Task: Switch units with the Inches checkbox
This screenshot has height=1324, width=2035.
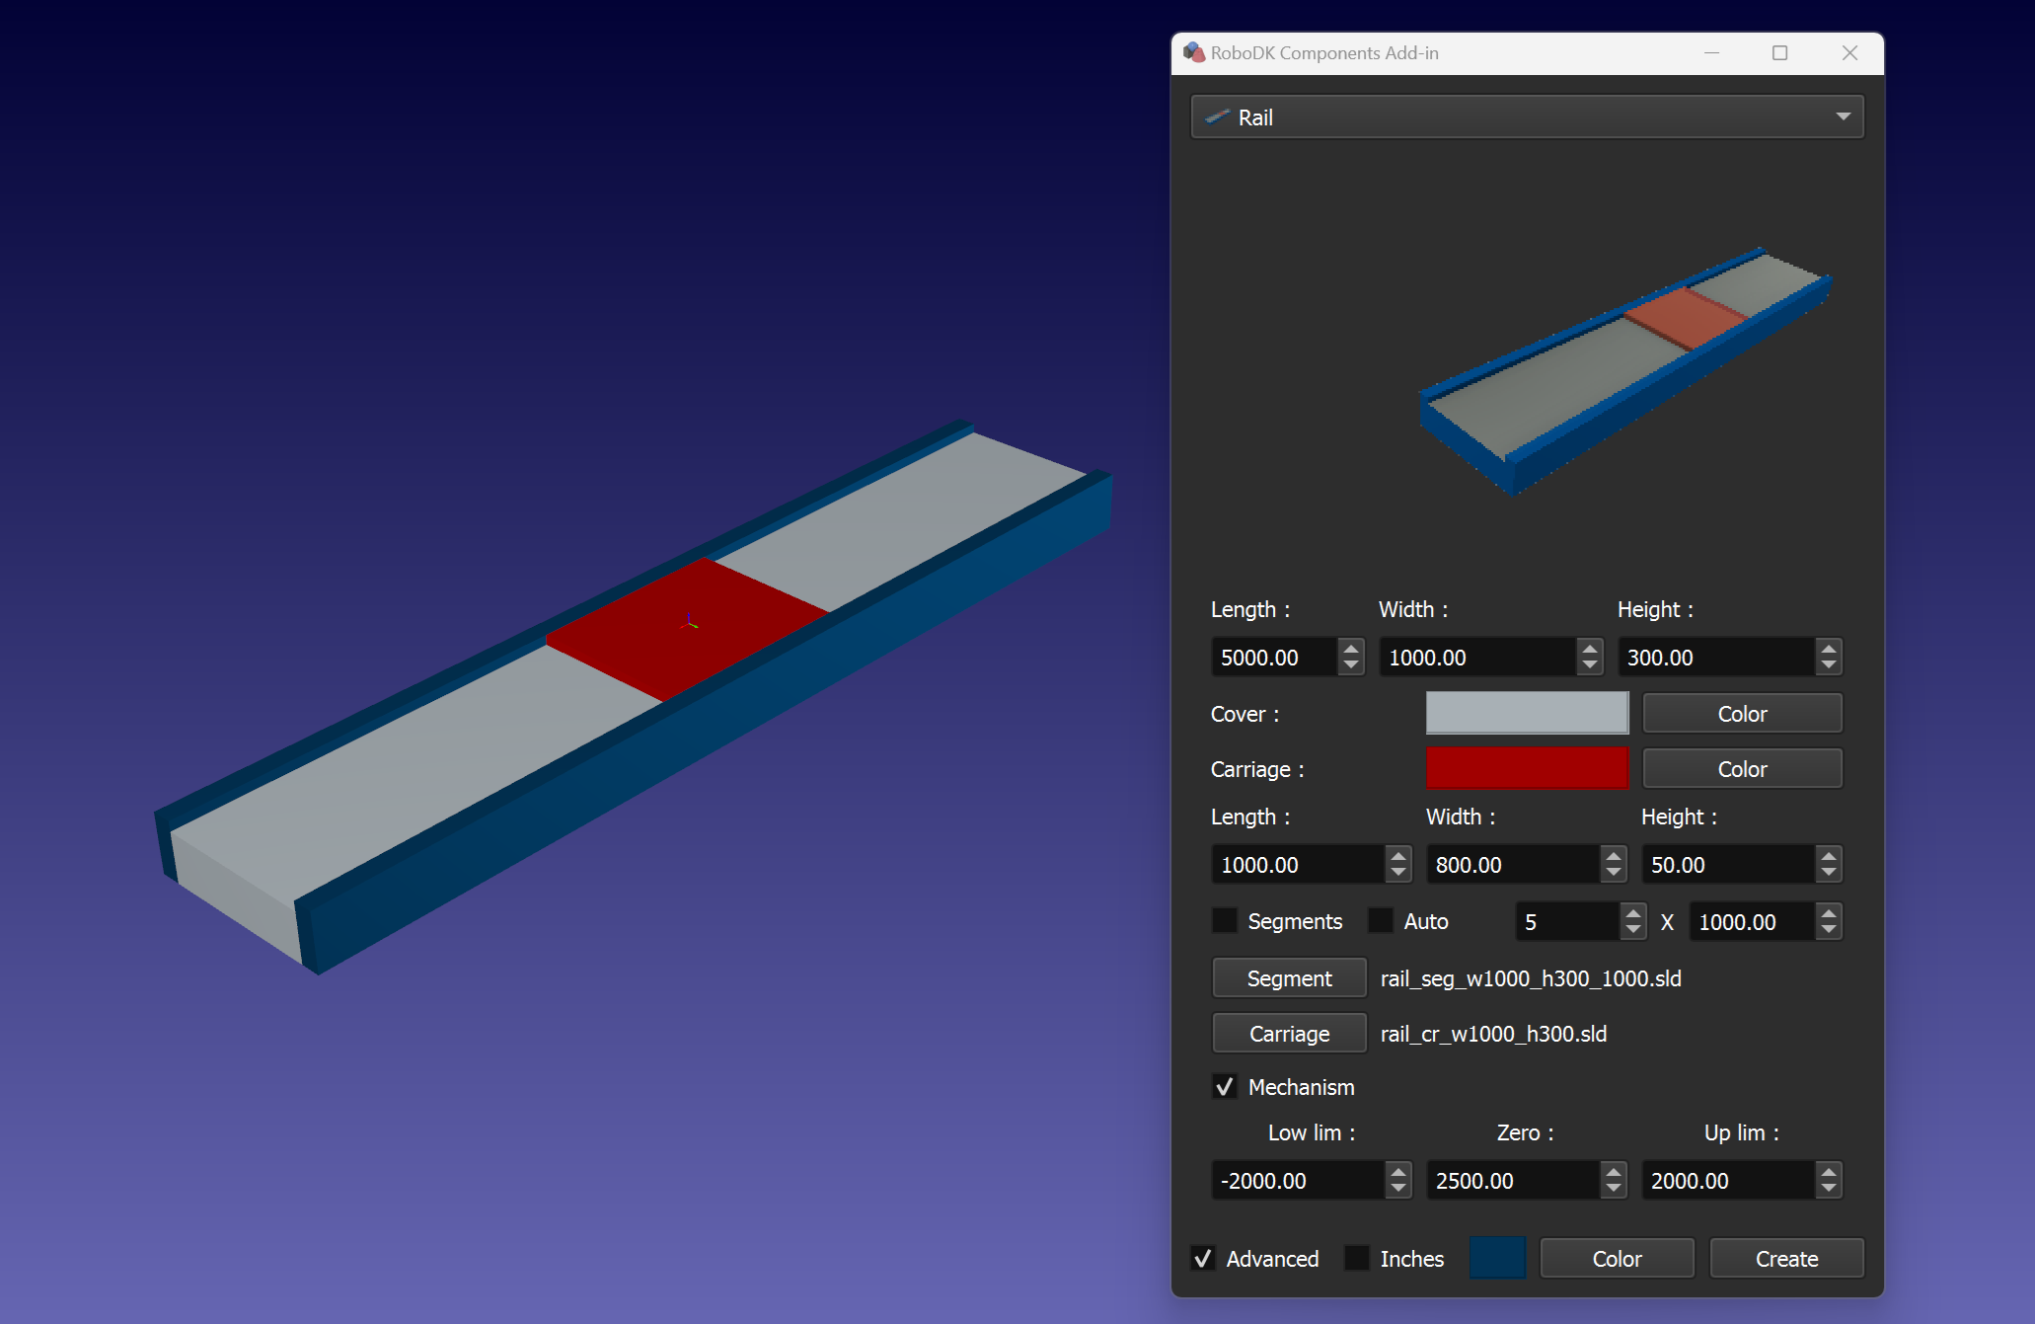Action: [x=1357, y=1259]
